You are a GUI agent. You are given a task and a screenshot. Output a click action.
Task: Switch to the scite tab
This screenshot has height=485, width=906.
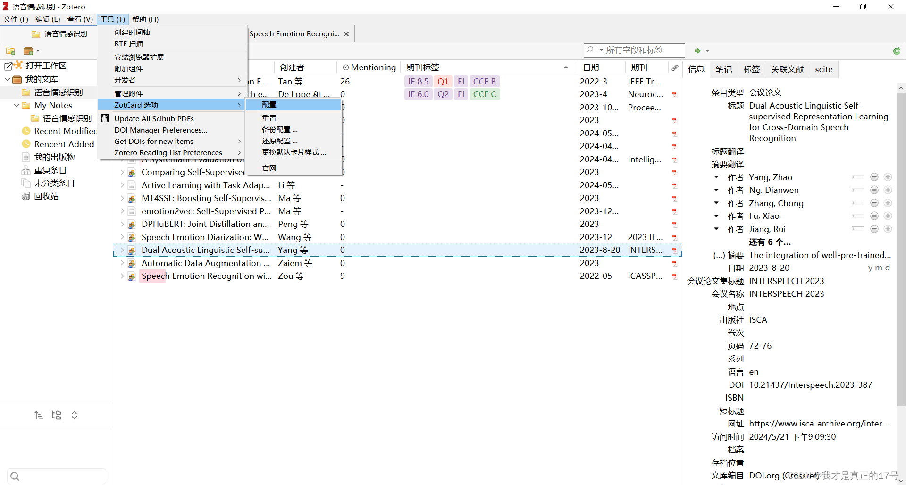pyautogui.click(x=824, y=69)
